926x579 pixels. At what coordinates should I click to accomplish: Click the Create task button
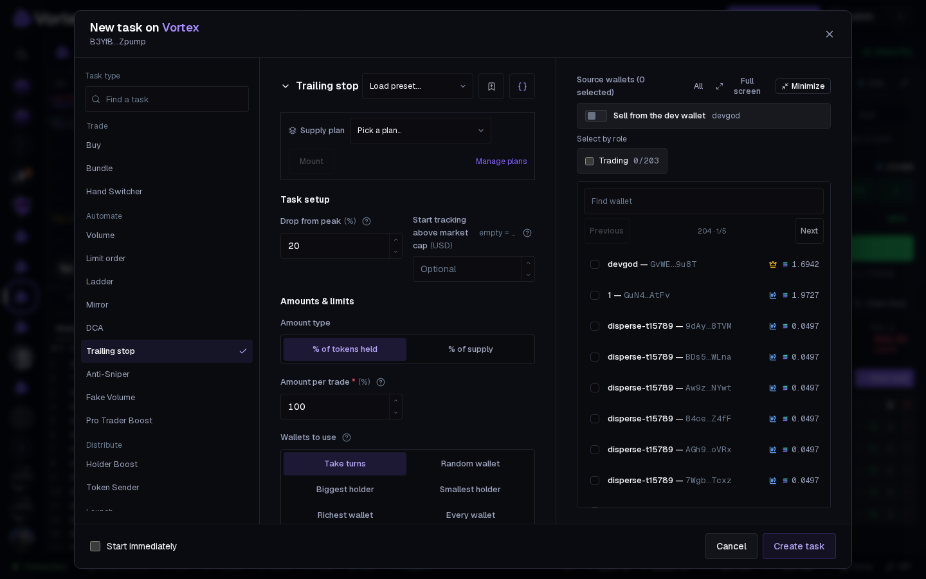[799, 546]
